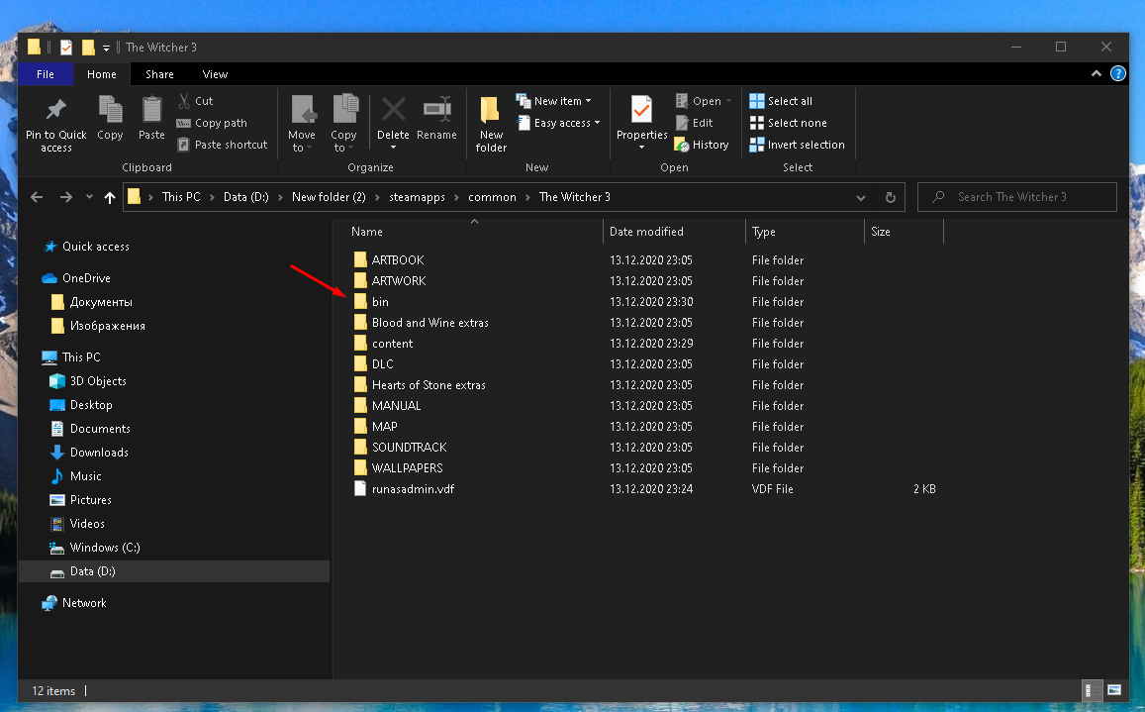Click Edit in the ribbon
This screenshot has width=1145, height=712.
(694, 123)
